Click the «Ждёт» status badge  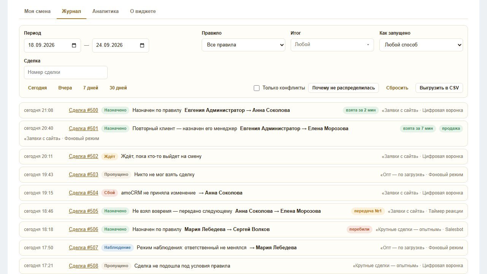click(110, 156)
